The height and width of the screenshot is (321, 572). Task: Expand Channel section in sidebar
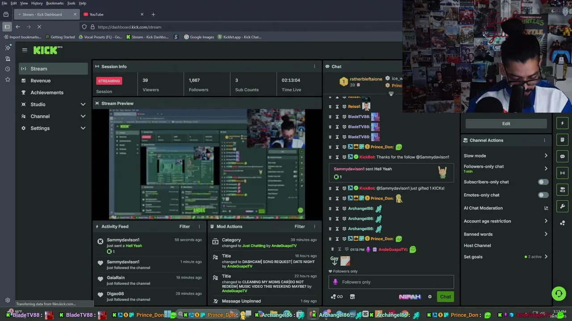tap(83, 116)
